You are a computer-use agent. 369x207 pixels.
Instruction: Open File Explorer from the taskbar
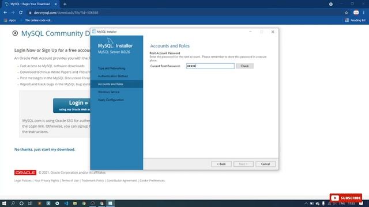(x=75, y=203)
